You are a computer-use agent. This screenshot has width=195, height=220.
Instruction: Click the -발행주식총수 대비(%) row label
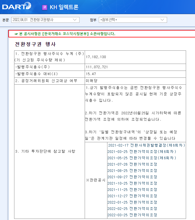[37, 74]
